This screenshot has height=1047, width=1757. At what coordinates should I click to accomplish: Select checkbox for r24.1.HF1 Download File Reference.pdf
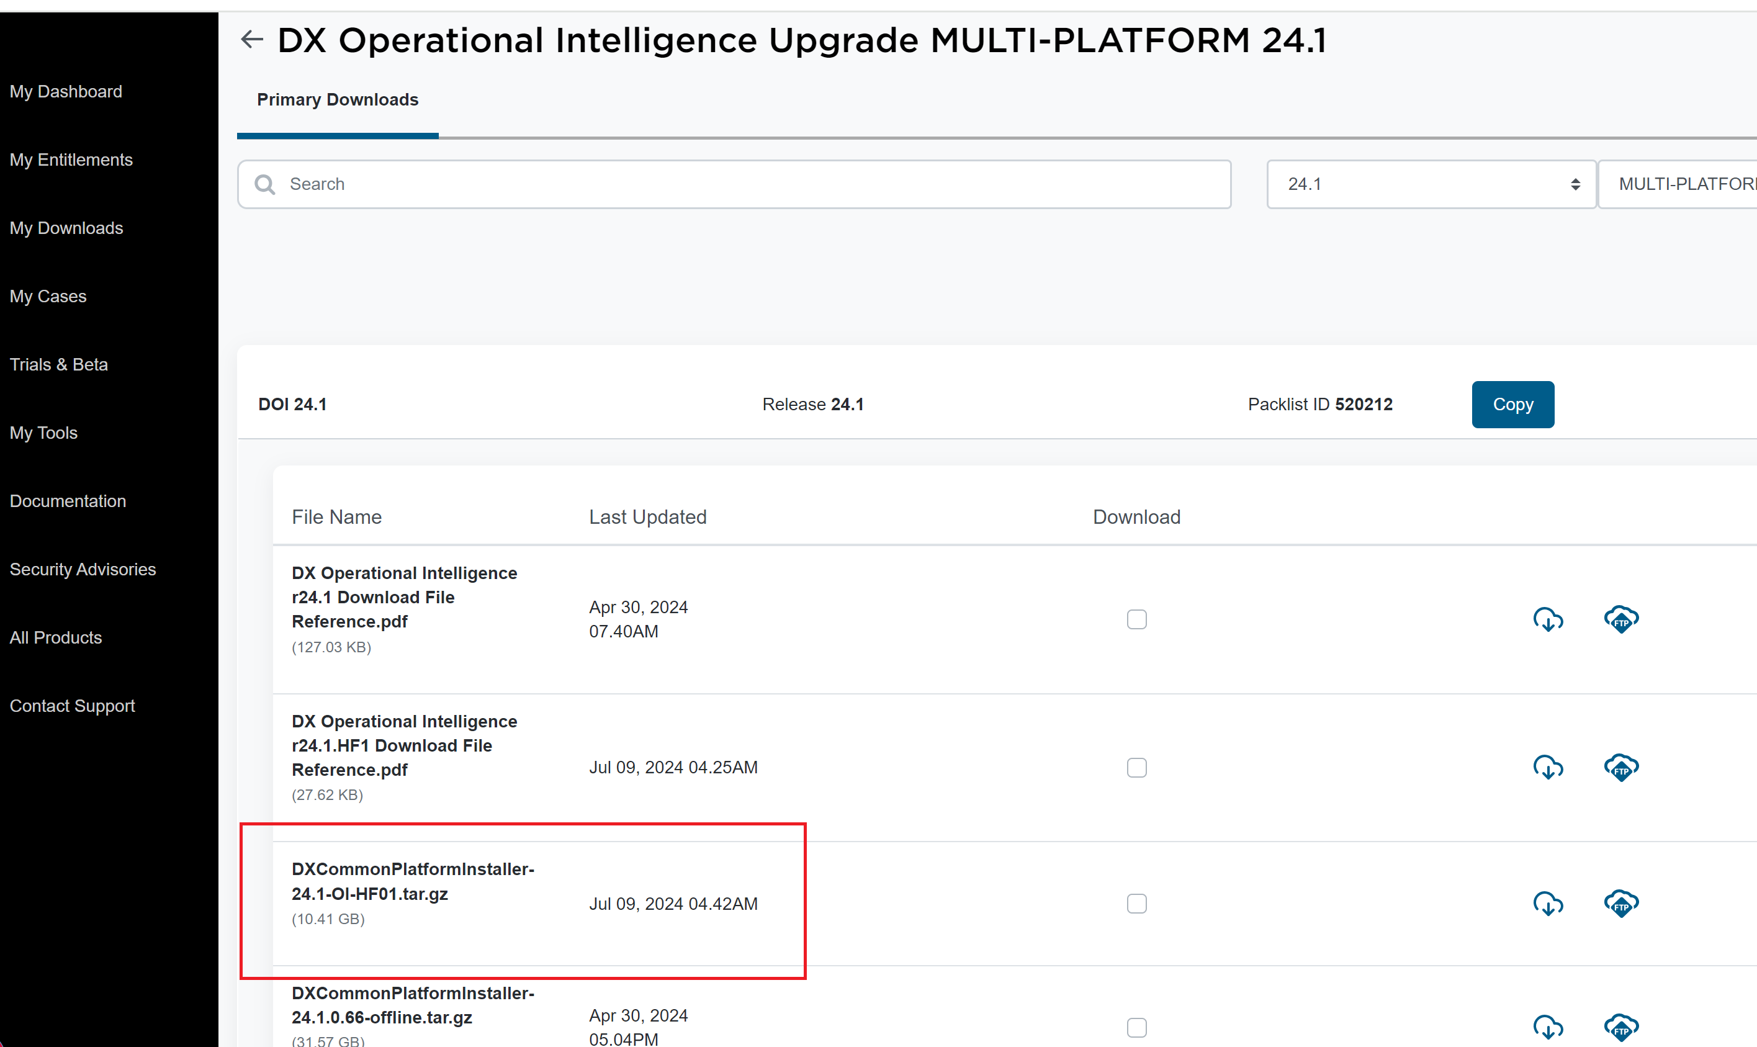click(x=1136, y=767)
